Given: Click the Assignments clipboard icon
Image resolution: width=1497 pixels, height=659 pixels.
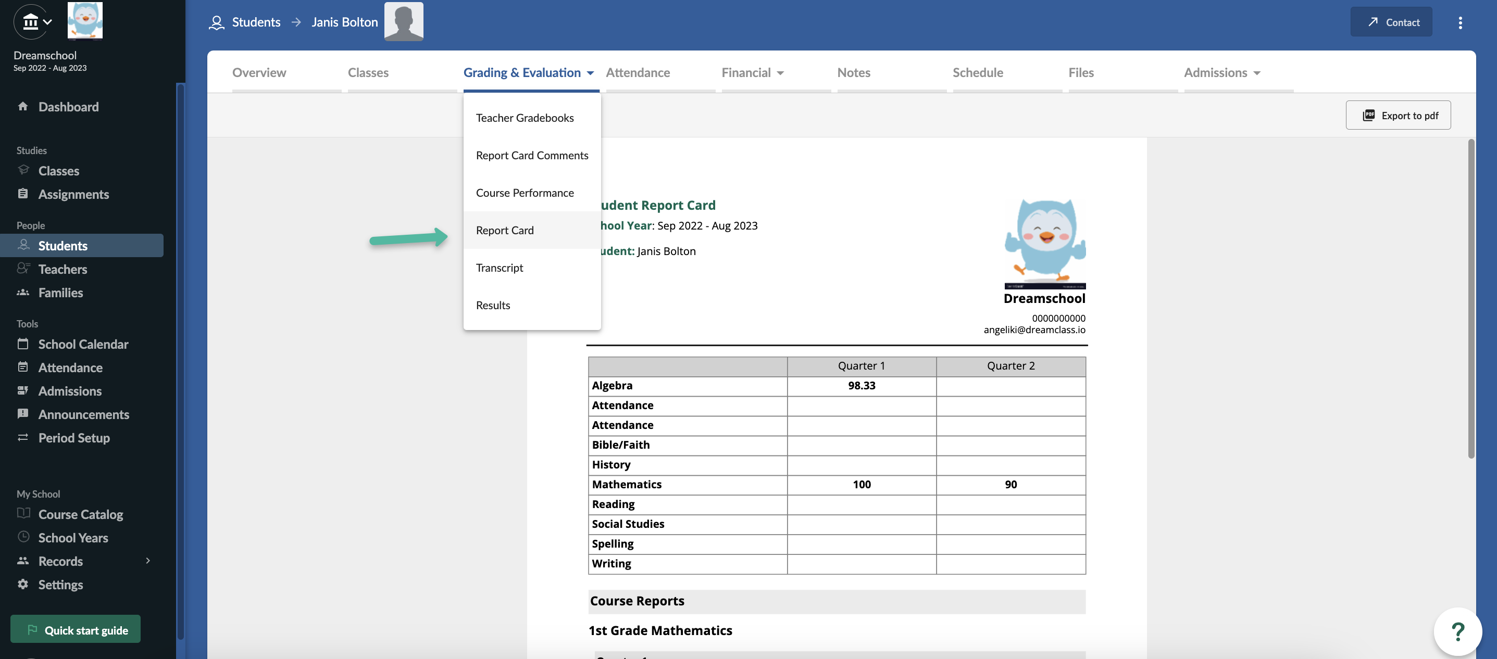Looking at the screenshot, I should click(23, 193).
